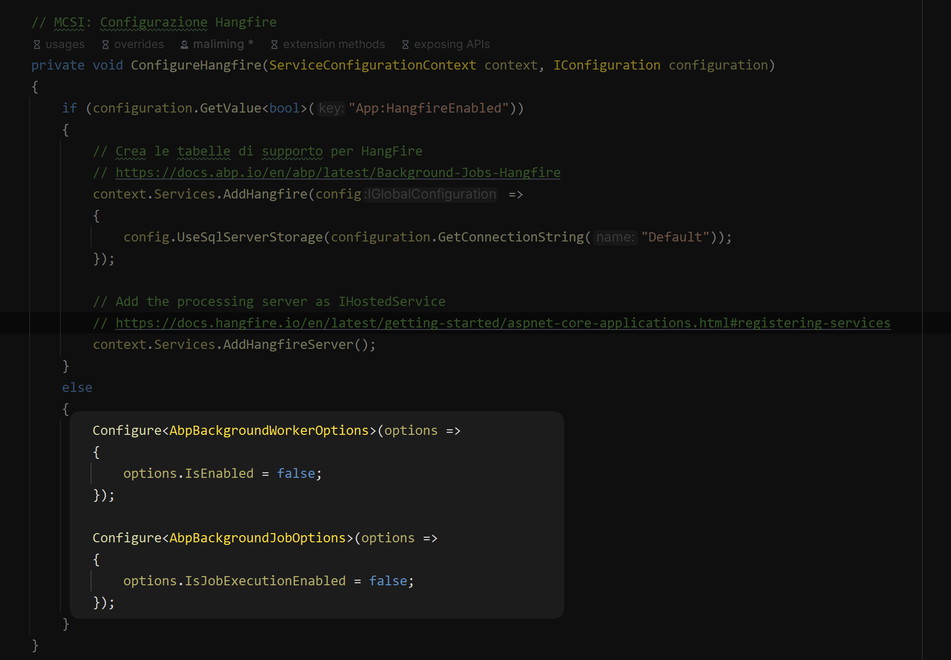
Task: Click the "App:HangfireEnabled" string literal
Action: click(428, 108)
